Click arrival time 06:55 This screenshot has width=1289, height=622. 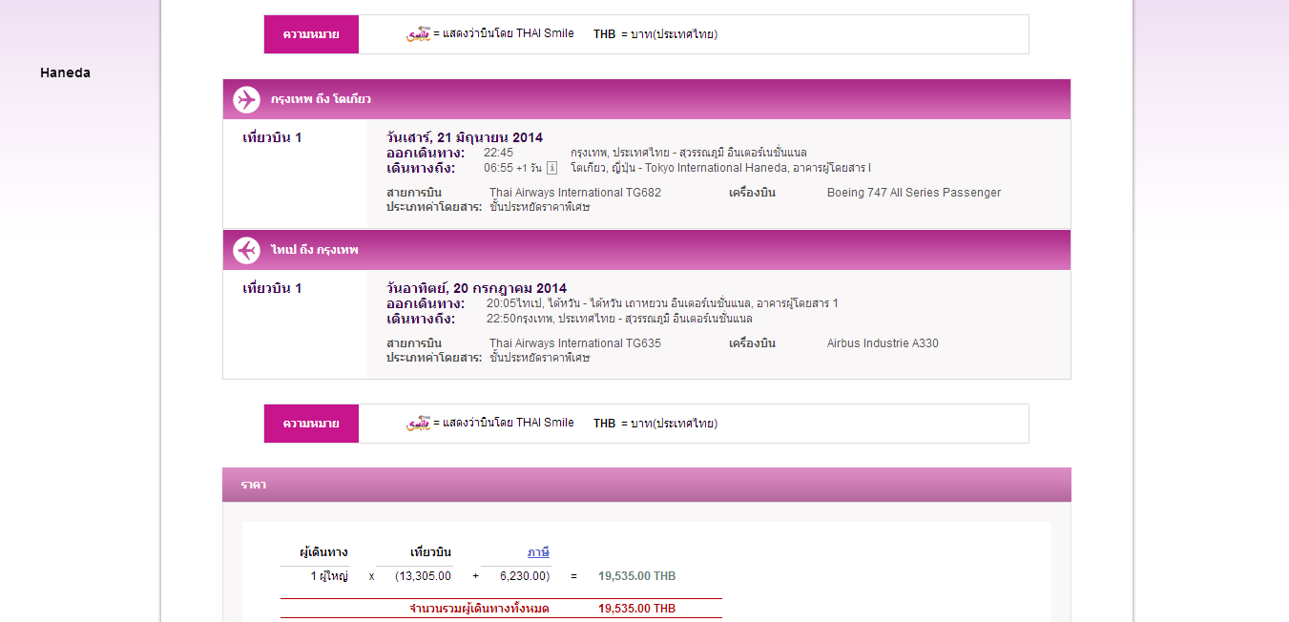pyautogui.click(x=498, y=168)
